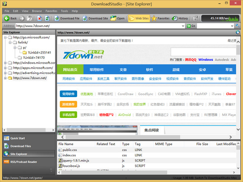Click the Stop loading icon
The width and height of the screenshot is (243, 182).
tap(39, 18)
